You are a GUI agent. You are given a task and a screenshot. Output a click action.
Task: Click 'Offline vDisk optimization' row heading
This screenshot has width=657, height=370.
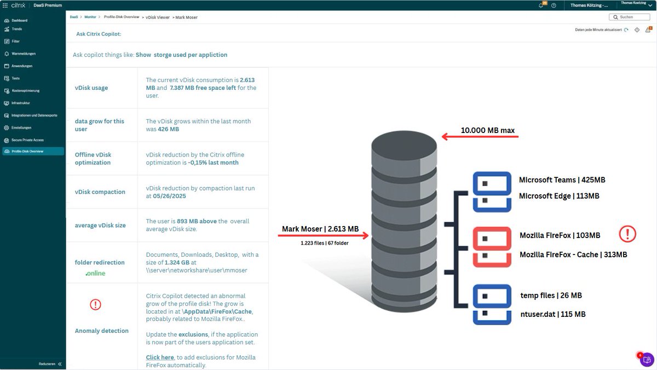[x=93, y=158]
